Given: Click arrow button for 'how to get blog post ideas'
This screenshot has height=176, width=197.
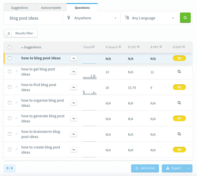Looking at the screenshot, I should coord(74,72).
